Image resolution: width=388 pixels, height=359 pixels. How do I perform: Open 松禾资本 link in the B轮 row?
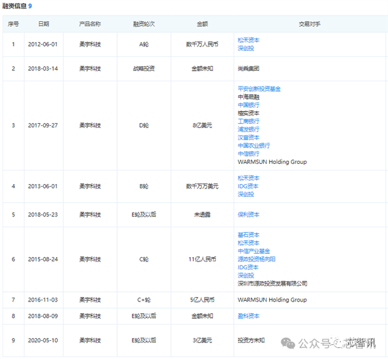248,178
